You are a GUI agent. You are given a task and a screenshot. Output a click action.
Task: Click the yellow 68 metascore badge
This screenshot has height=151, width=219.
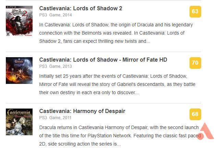195,114
